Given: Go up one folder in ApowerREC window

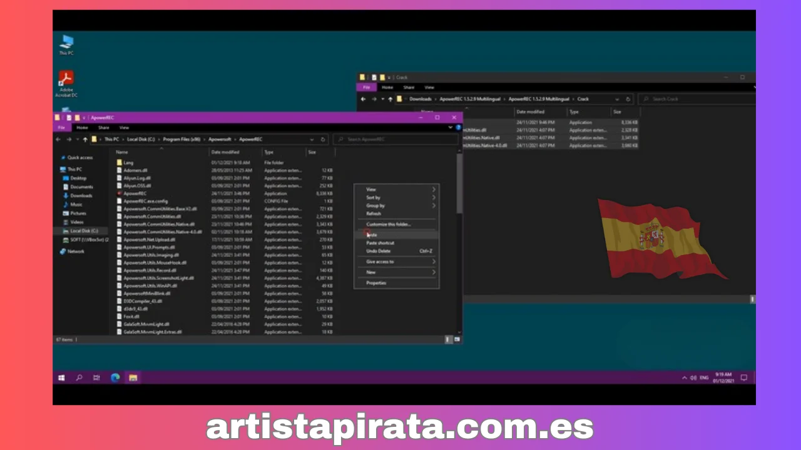Looking at the screenshot, I should coord(85,139).
